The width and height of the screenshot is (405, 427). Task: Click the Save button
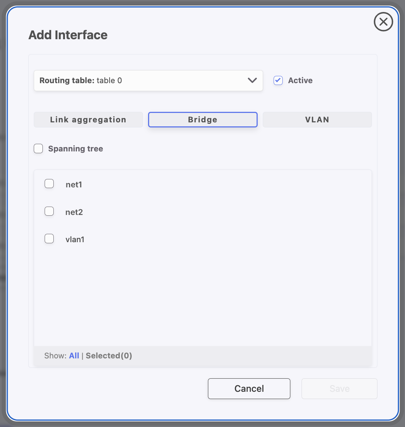[x=339, y=389]
